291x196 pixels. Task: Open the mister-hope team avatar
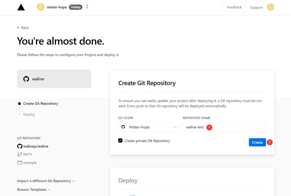[x=41, y=7]
